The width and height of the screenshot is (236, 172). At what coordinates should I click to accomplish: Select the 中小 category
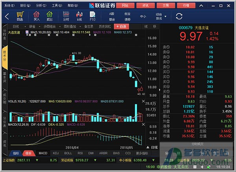(x=143, y=16)
